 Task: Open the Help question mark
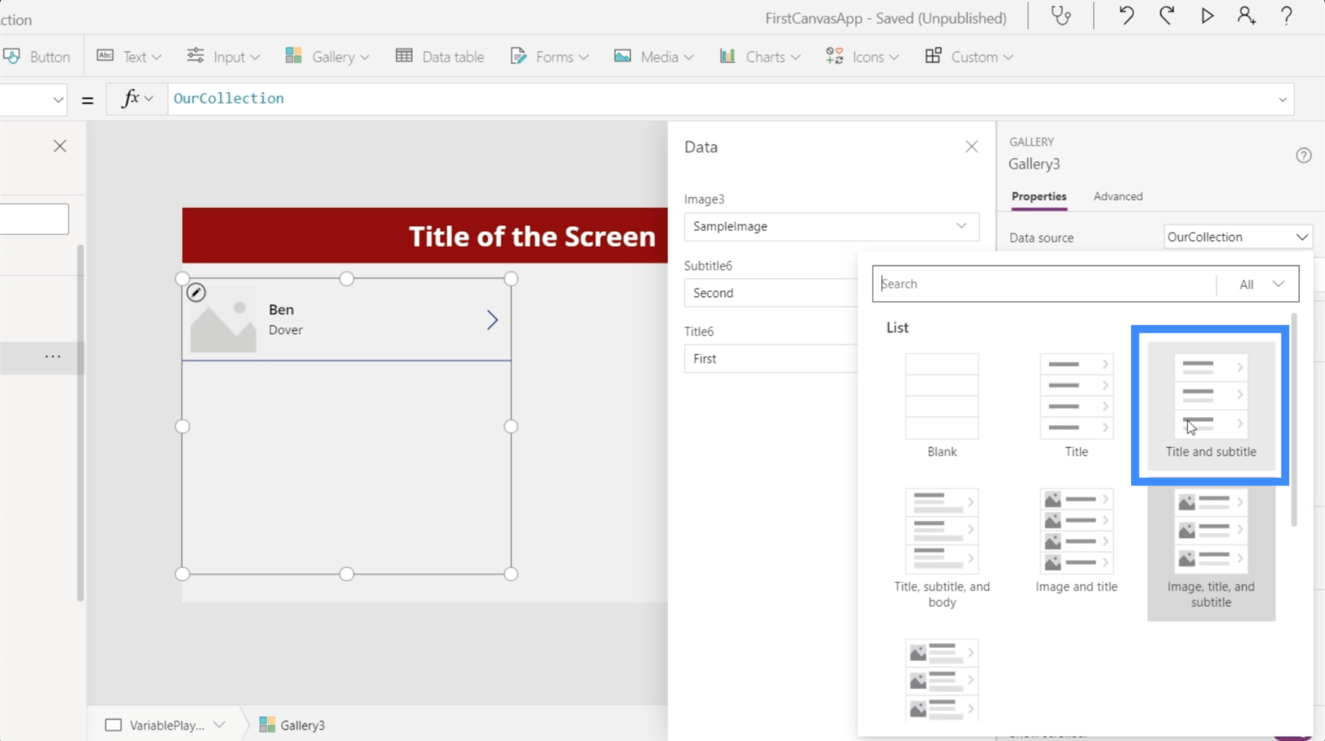(1286, 16)
